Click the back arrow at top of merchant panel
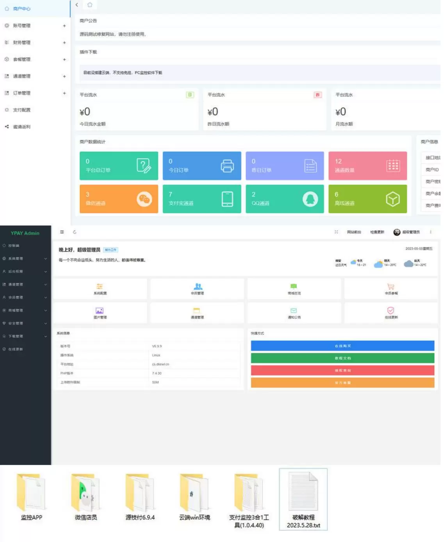This screenshot has height=542, width=446. click(77, 5)
